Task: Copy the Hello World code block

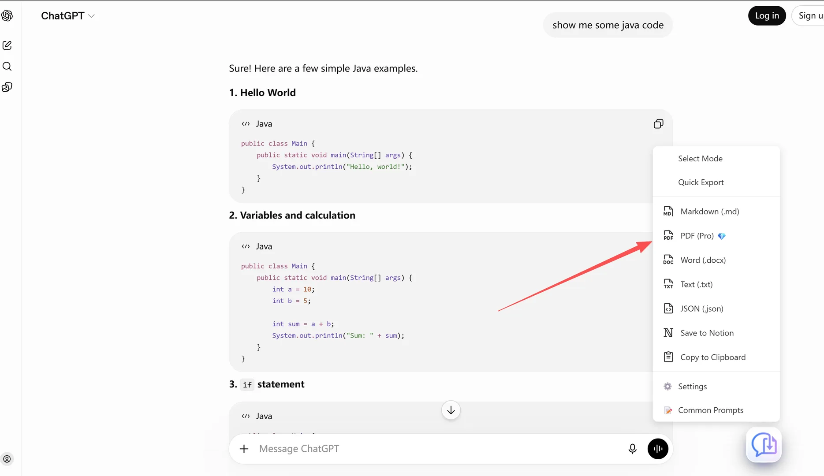Action: 658,124
